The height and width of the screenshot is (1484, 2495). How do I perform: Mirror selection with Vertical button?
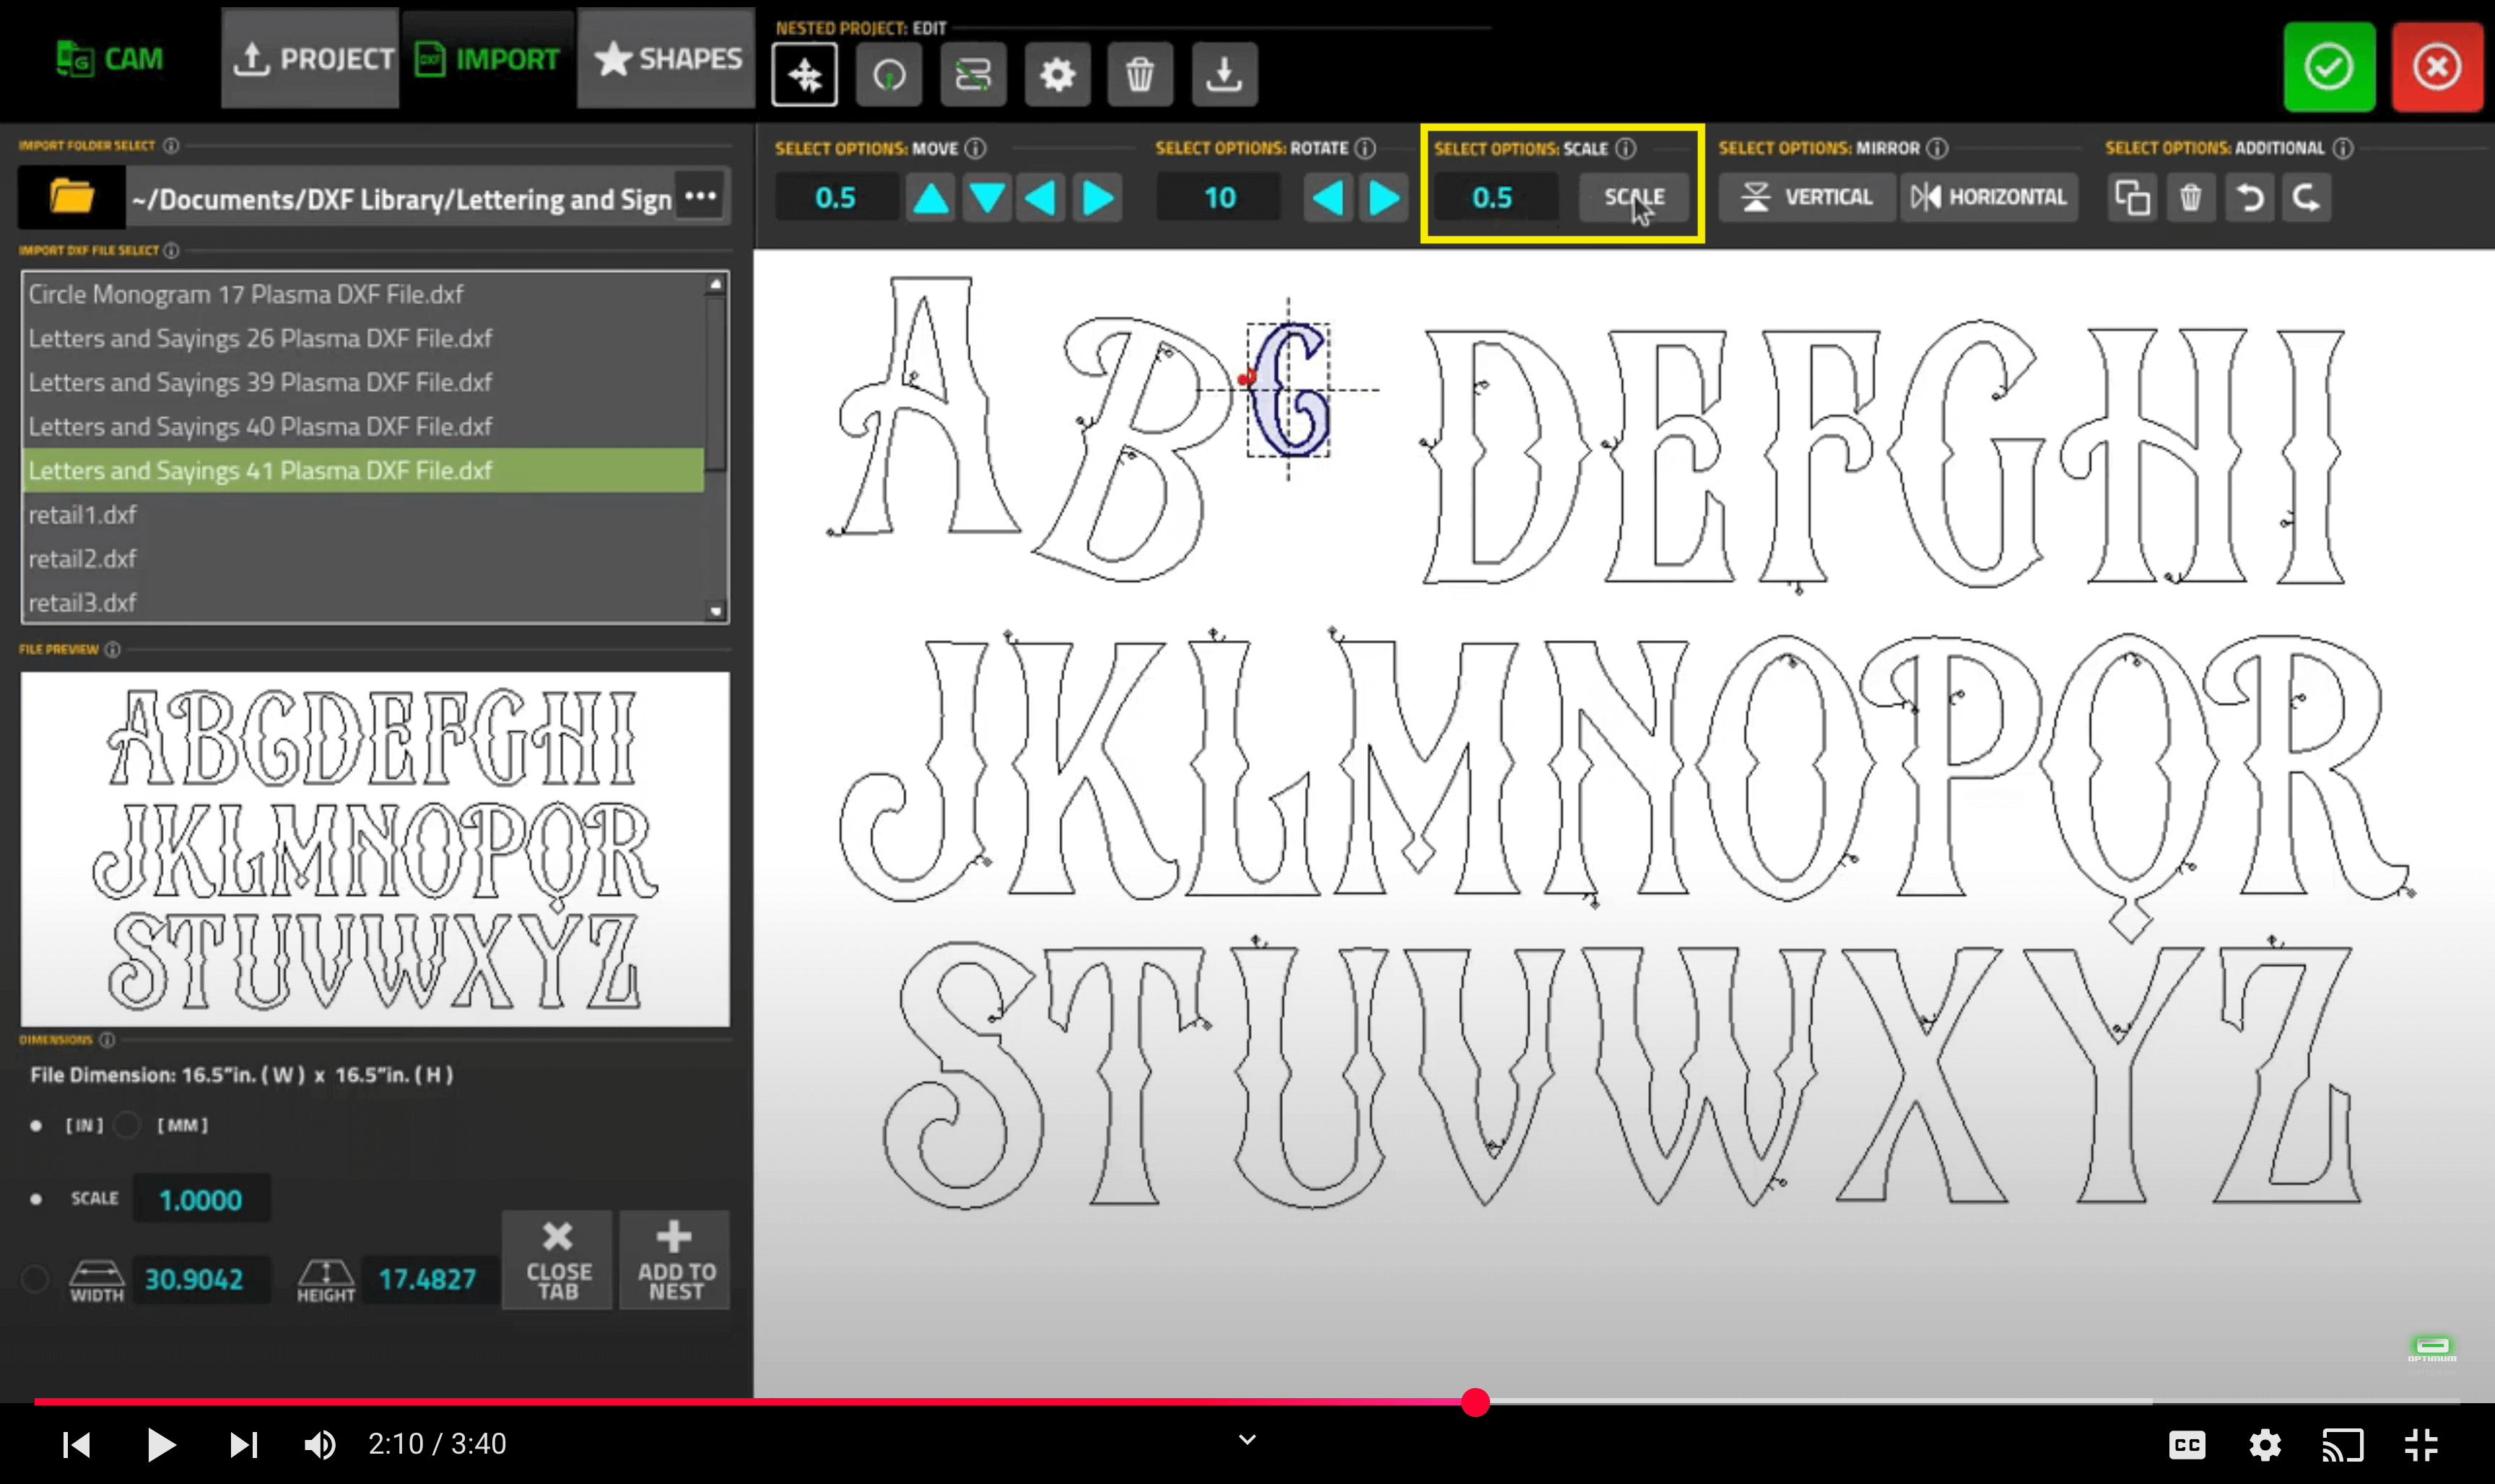coord(1806,197)
